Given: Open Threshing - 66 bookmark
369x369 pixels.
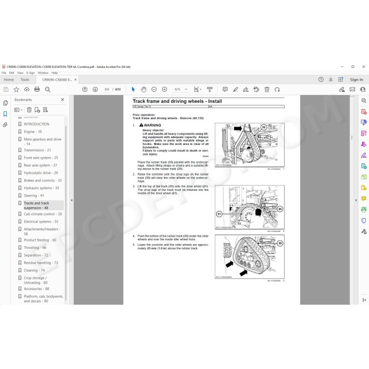Looking at the screenshot, I should point(35,247).
